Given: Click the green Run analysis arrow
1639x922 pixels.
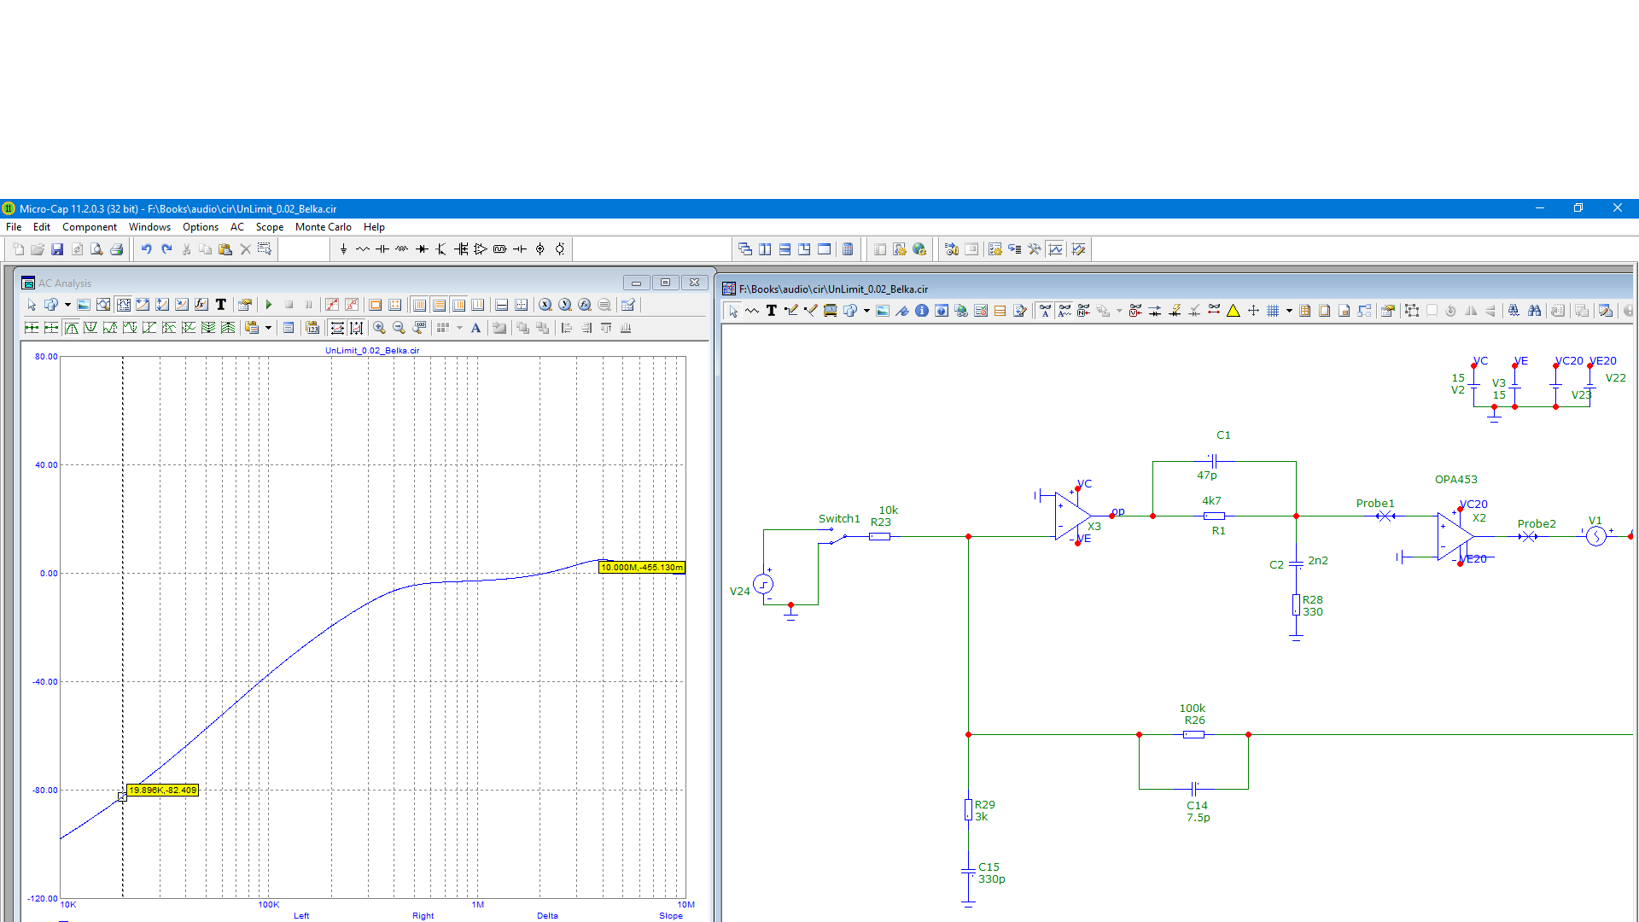Looking at the screenshot, I should (269, 305).
